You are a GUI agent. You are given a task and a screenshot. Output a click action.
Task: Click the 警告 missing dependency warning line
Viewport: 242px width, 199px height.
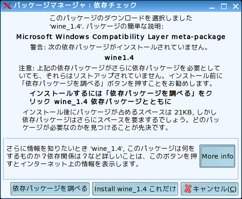point(119,47)
